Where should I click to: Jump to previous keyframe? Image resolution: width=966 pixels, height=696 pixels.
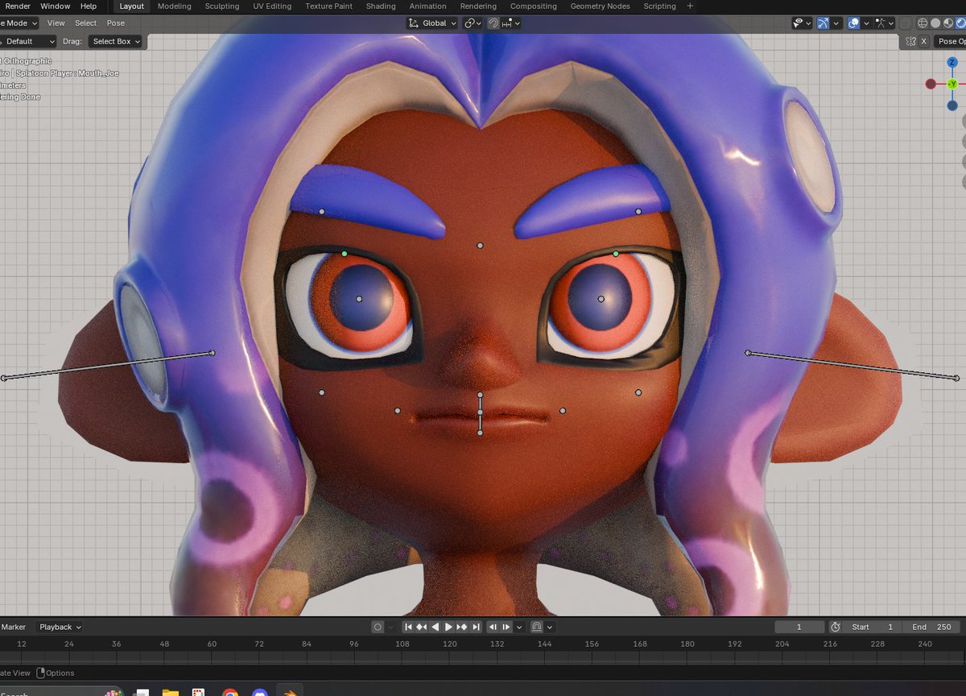(x=422, y=627)
